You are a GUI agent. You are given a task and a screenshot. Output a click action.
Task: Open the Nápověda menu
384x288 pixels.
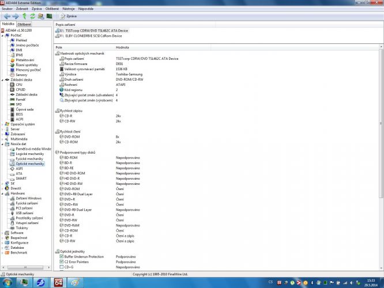coord(86,9)
